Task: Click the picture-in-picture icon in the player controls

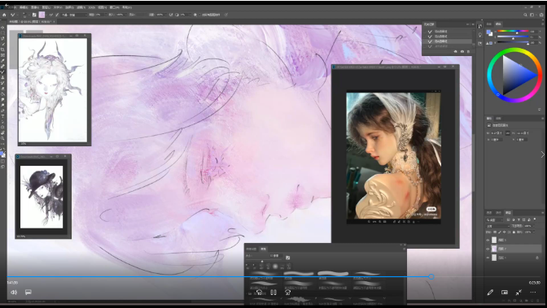Action: 505,293
